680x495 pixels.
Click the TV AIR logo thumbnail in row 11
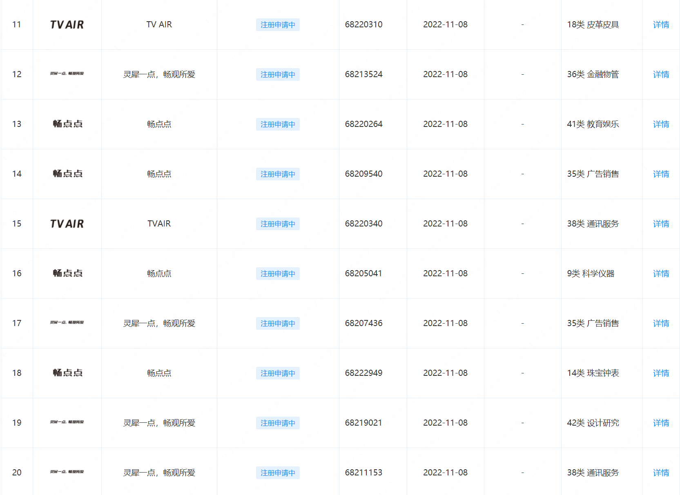coord(67,25)
